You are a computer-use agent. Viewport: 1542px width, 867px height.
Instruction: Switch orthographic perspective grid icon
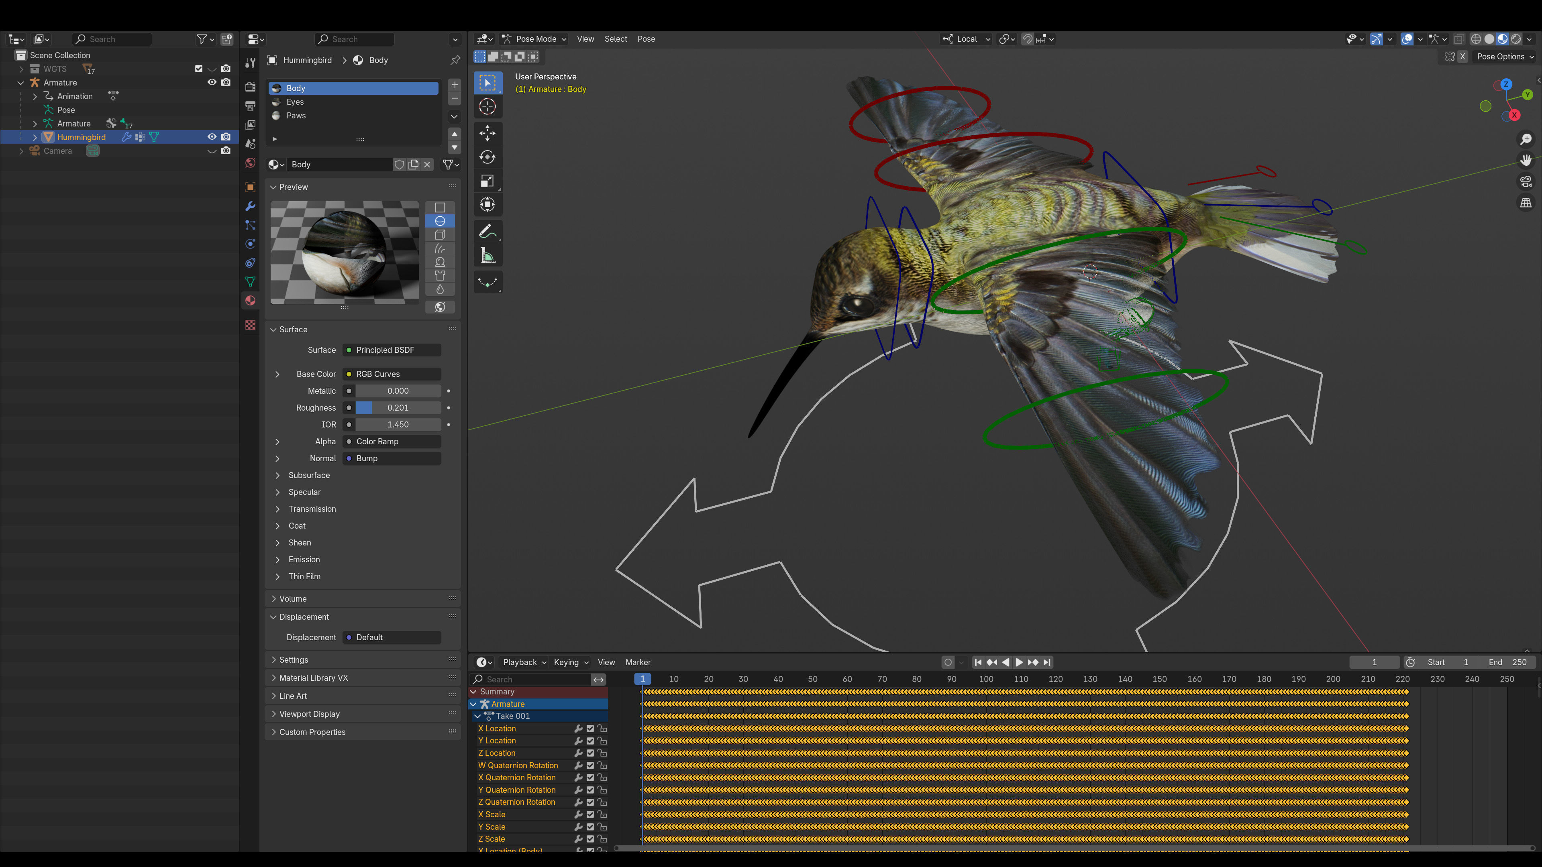(x=1526, y=203)
